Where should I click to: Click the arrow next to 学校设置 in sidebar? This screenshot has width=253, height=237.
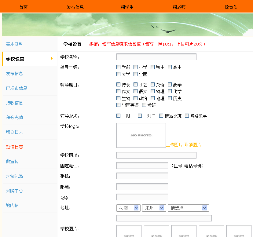(52, 59)
